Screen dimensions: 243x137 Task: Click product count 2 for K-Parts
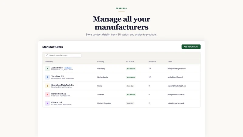click(149, 103)
